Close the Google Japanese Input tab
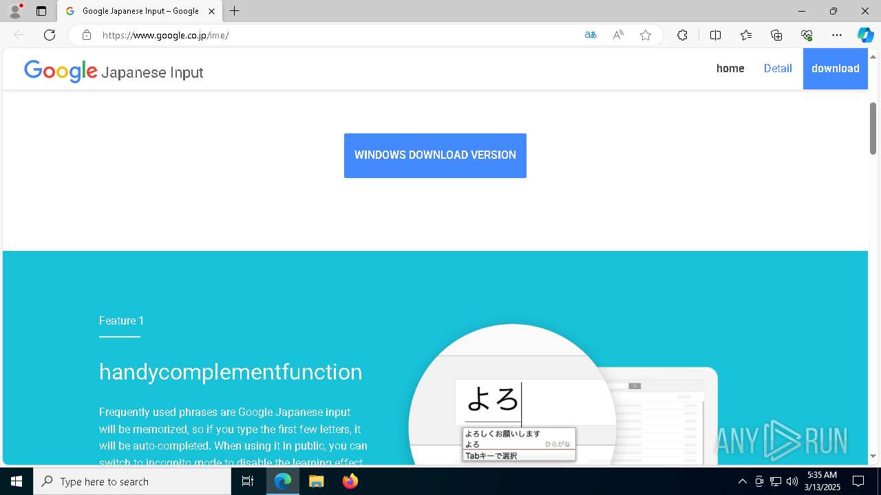The width and height of the screenshot is (881, 495). tap(212, 11)
